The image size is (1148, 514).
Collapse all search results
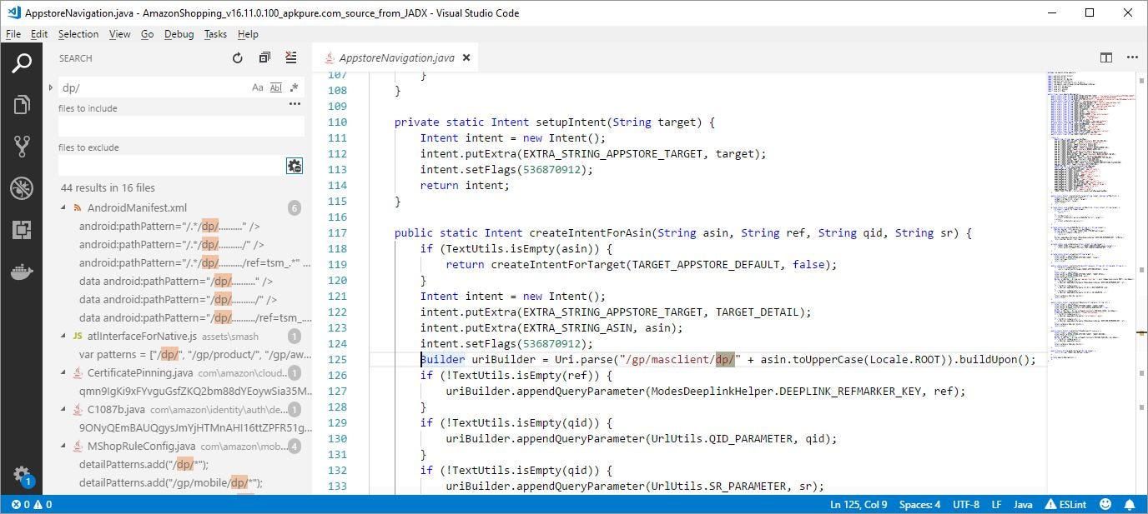264,58
